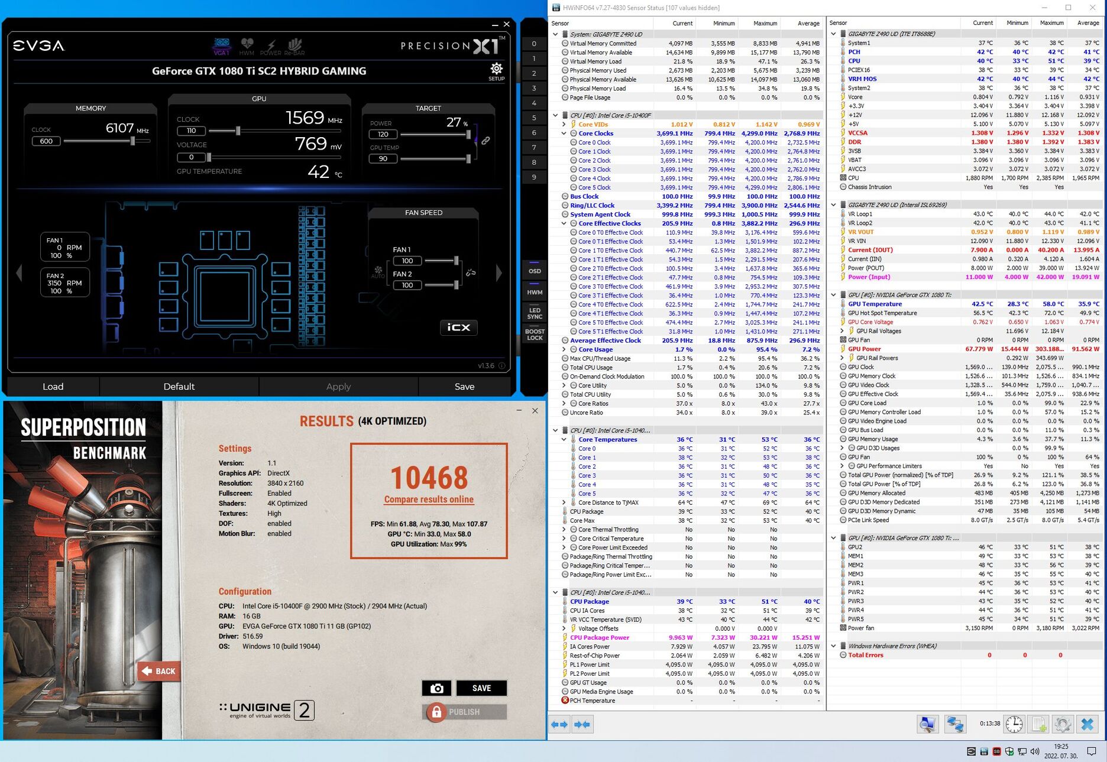1107x762 pixels.
Task: Select the VGA 1 card icon
Action: point(222,46)
